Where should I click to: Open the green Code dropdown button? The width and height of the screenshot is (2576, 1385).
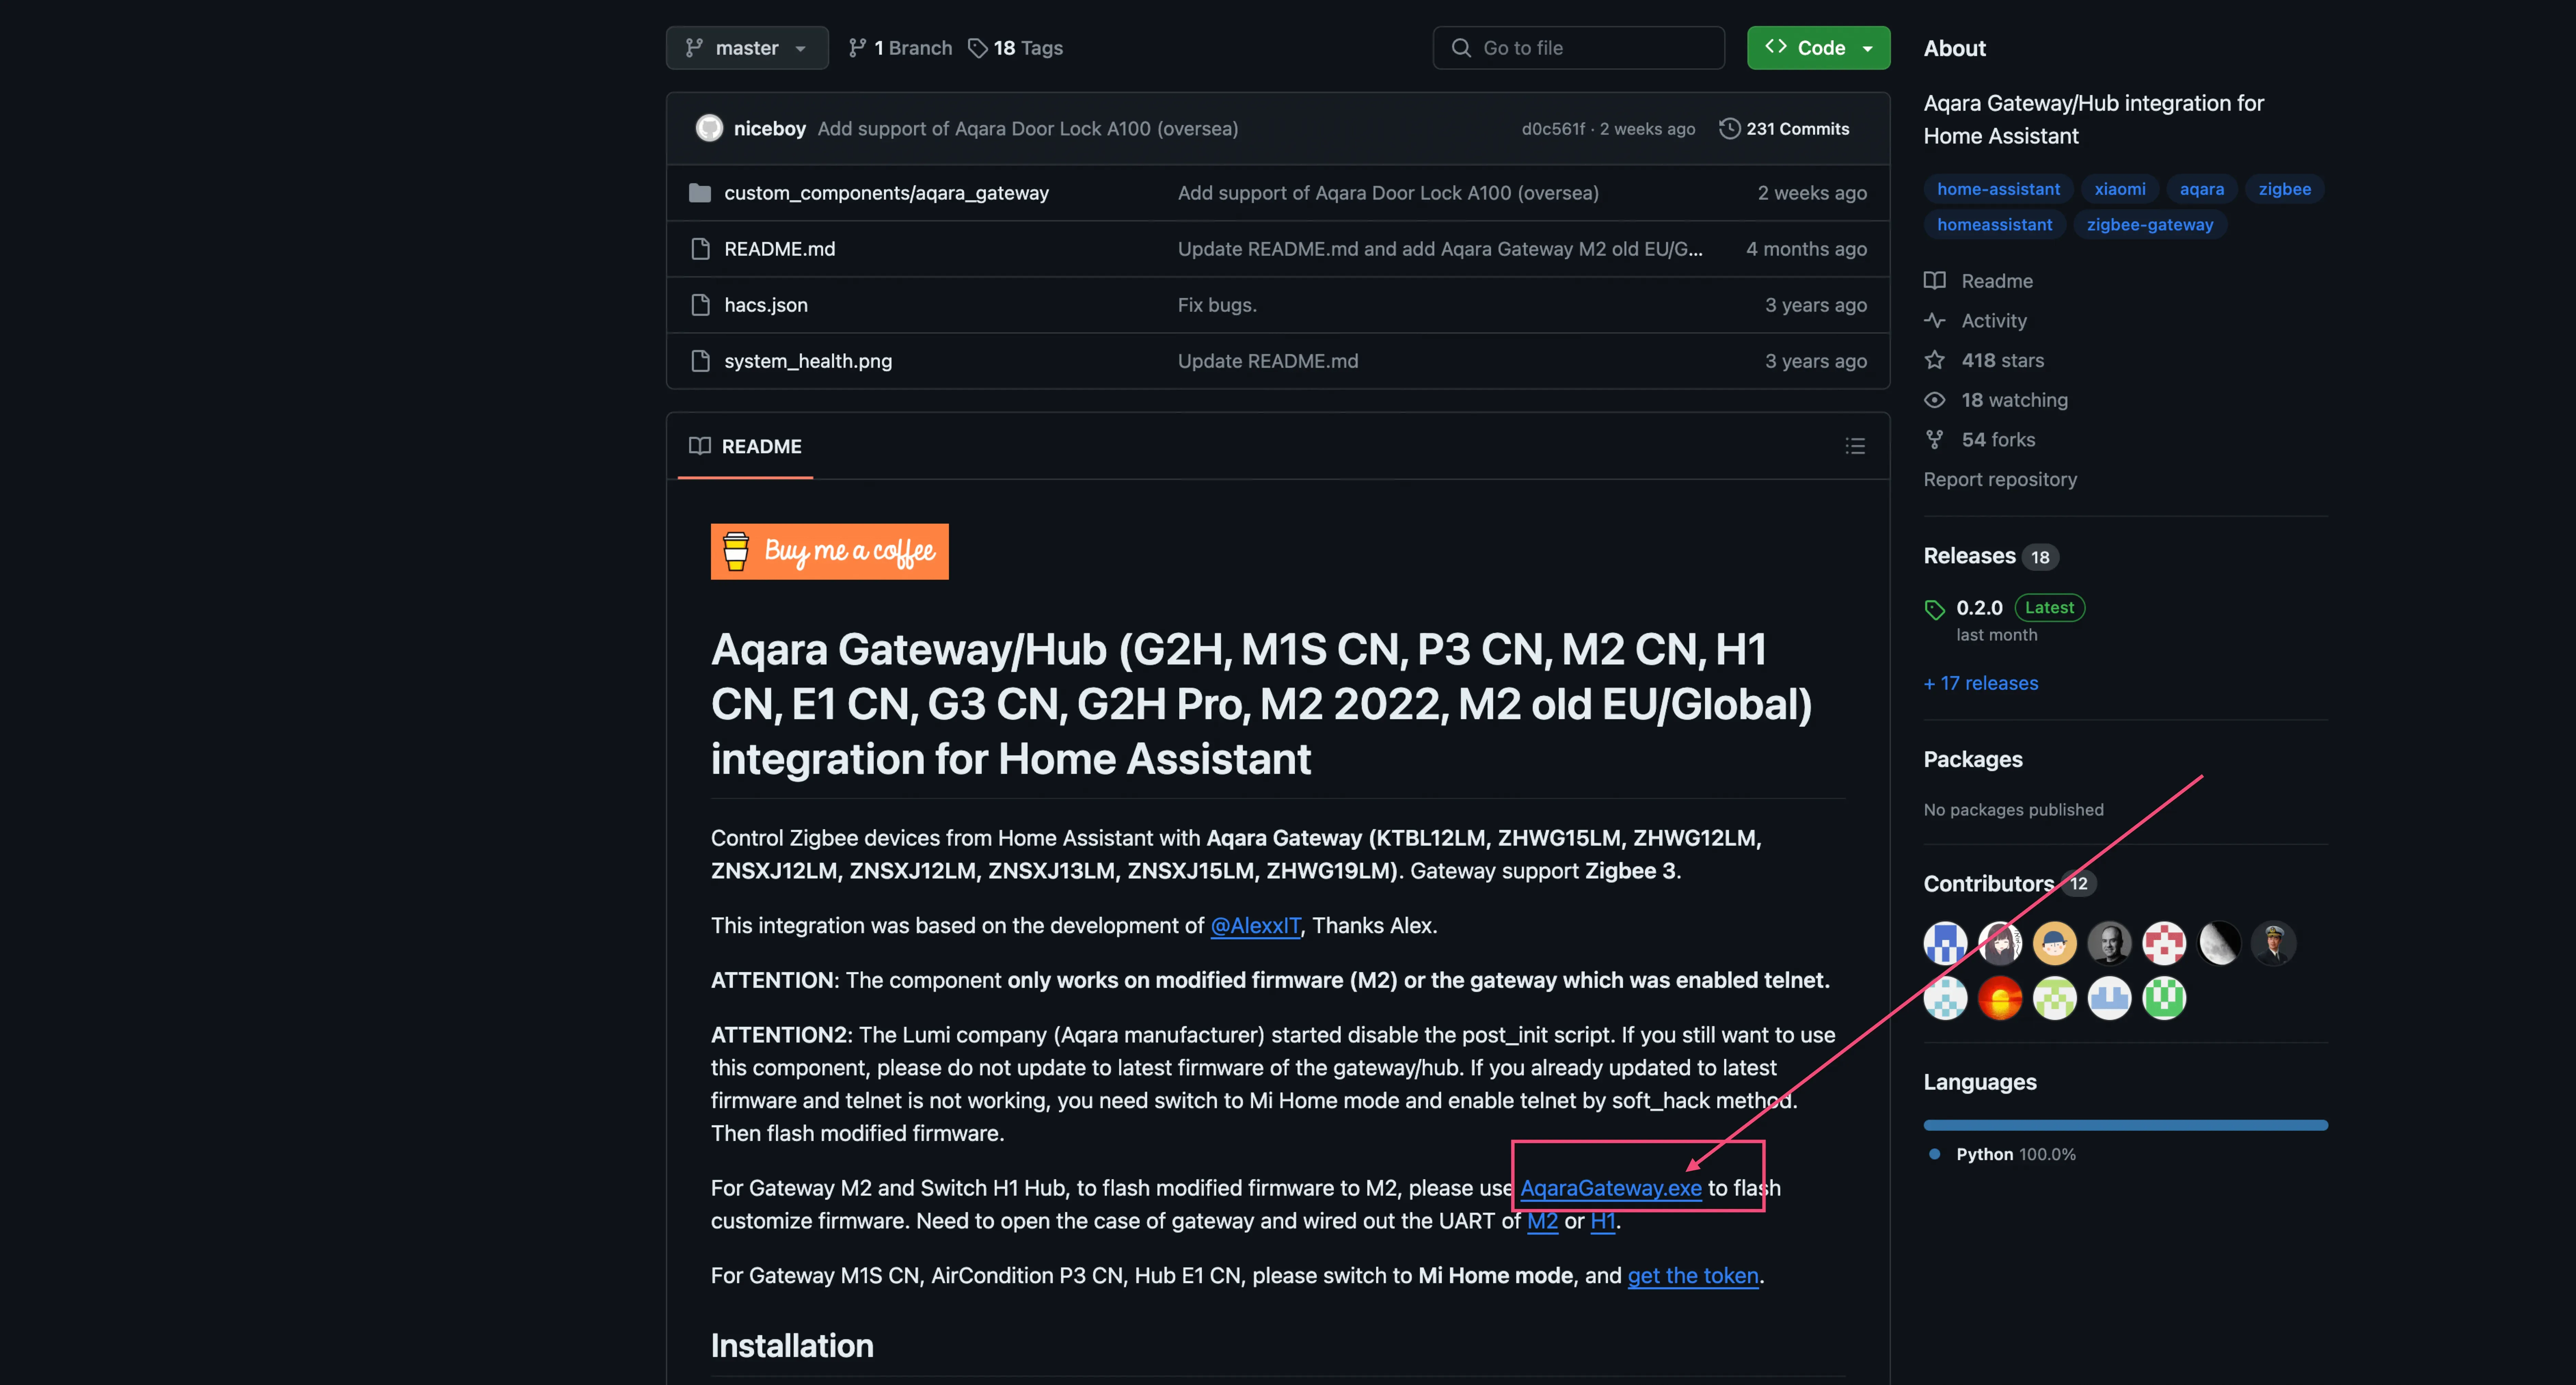[1818, 48]
